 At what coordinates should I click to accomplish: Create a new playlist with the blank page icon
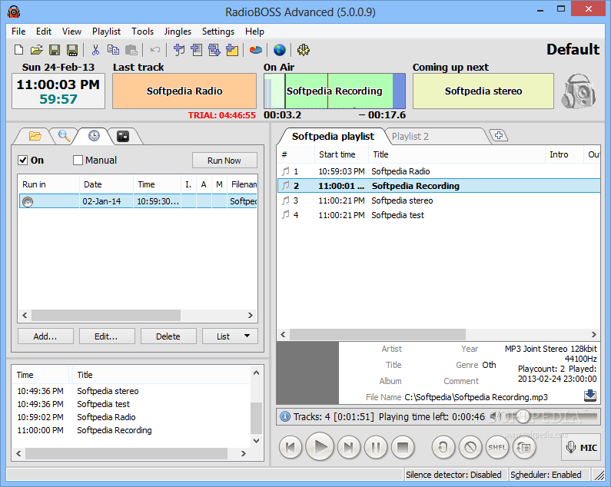click(18, 50)
